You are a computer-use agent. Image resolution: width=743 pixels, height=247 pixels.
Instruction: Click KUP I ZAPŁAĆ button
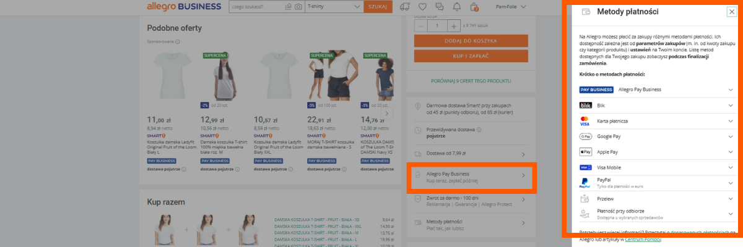471,56
